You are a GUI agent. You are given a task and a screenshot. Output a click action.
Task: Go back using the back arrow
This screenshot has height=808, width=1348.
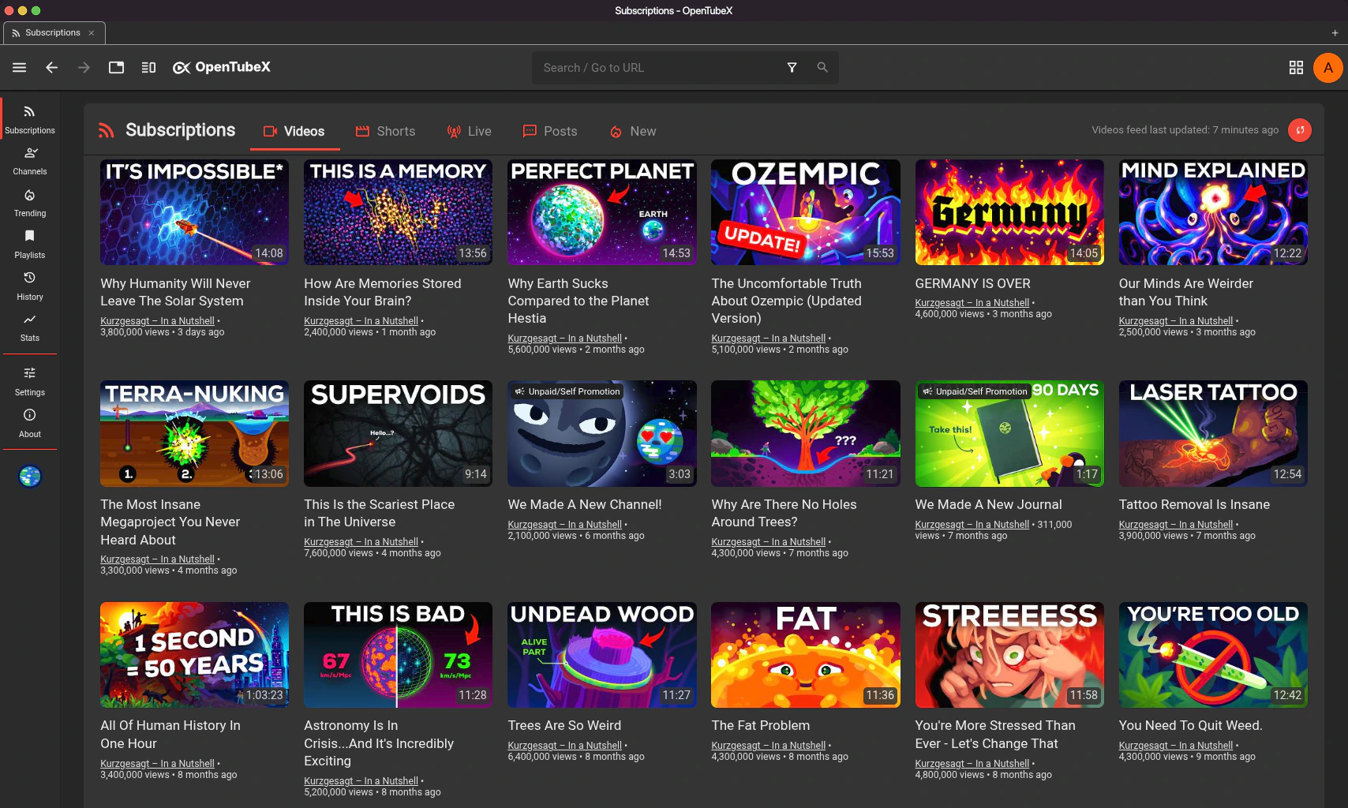pos(52,68)
